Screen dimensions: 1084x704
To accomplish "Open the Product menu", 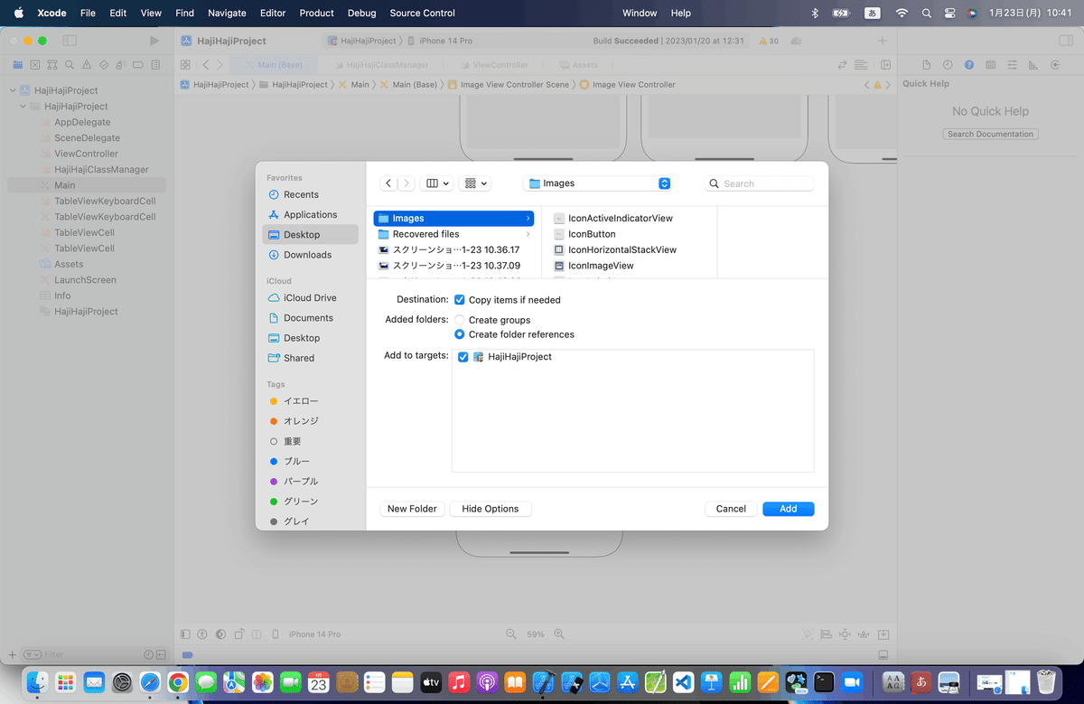I will pos(317,13).
